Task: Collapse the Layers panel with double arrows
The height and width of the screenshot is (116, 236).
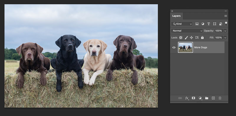Action: coord(226,11)
